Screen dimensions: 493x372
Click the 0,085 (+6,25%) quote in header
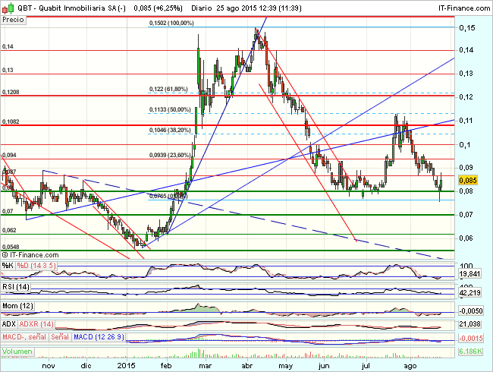click(x=159, y=8)
